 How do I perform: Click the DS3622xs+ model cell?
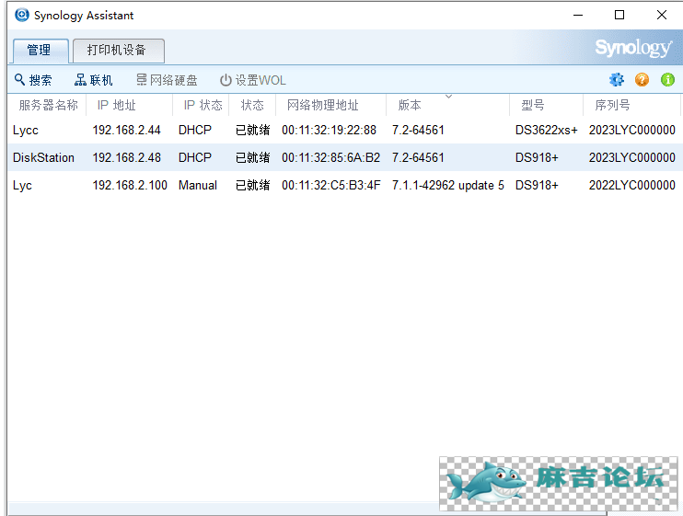point(546,130)
